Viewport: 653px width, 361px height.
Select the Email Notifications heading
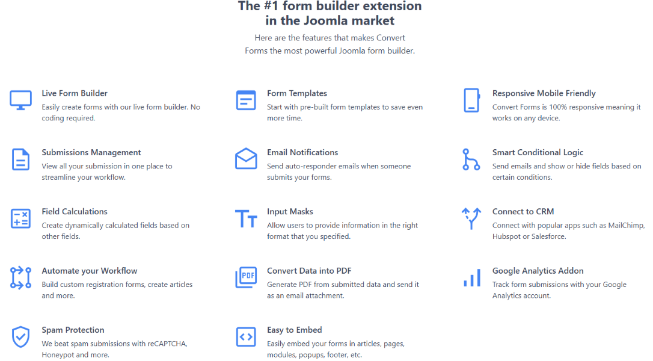302,152
